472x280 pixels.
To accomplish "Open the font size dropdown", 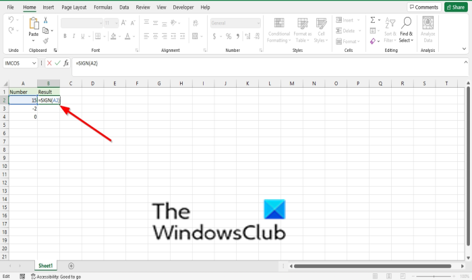I will click(117, 23).
